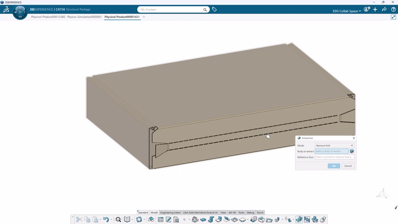Select the View toolbar tab
The height and width of the screenshot is (224, 398).
223,212
